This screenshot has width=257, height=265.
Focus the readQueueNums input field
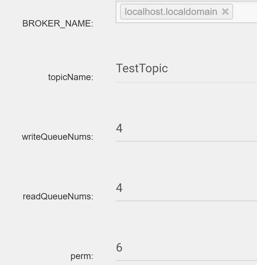pos(187,188)
